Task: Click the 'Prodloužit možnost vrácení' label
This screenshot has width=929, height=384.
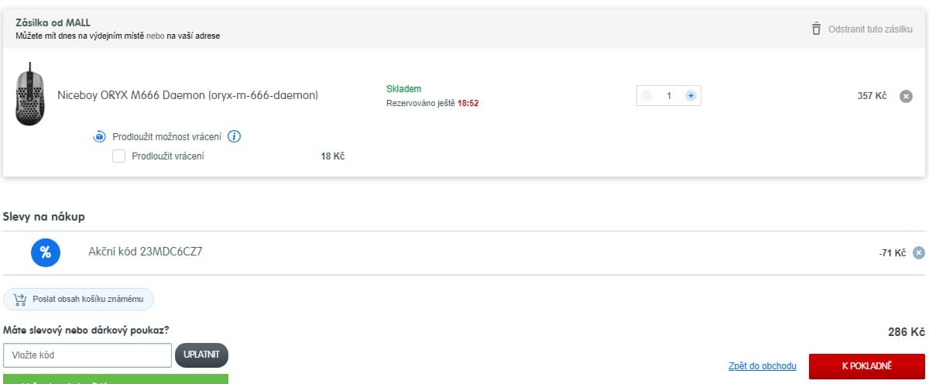Action: [167, 137]
